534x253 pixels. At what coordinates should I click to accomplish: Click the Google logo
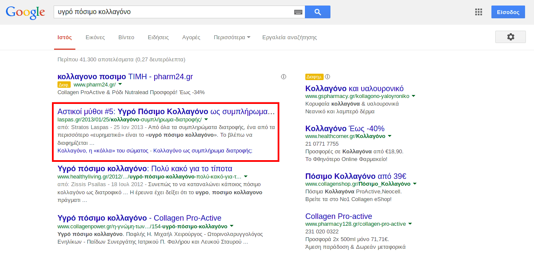click(x=26, y=13)
